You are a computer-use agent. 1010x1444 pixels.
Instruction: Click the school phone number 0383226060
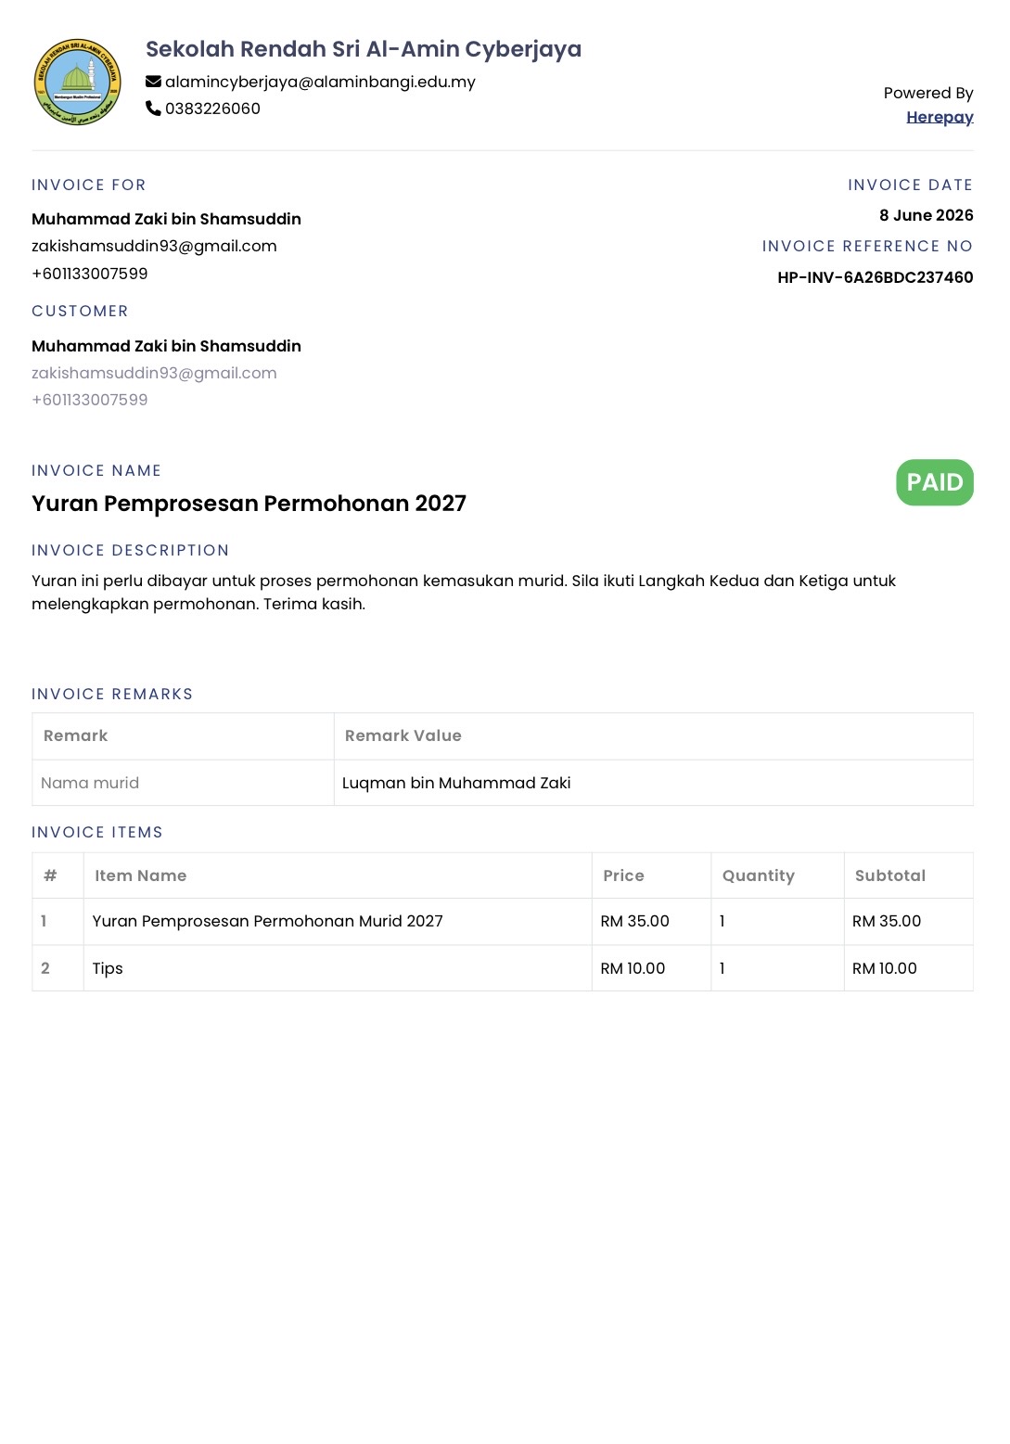tap(212, 109)
